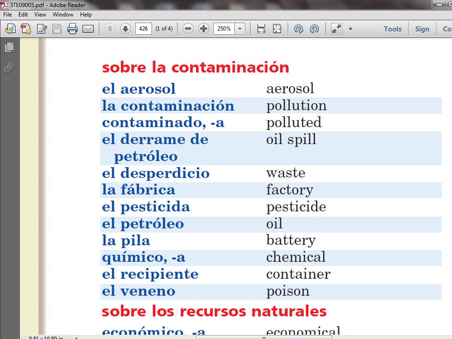Click the page number field showing 426
The width and height of the screenshot is (452, 339).
[143, 29]
